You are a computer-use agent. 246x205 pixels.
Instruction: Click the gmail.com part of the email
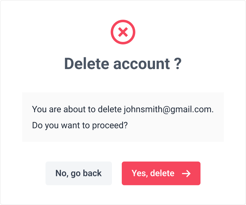point(191,109)
